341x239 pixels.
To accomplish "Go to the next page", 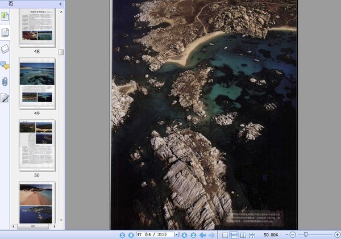I will click(184, 234).
